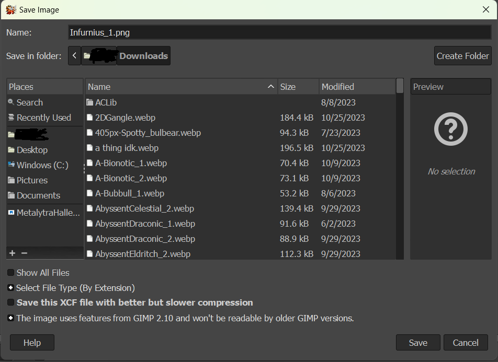The height and width of the screenshot is (362, 498).
Task: Sort files by the Modified column header
Action: pos(357,87)
